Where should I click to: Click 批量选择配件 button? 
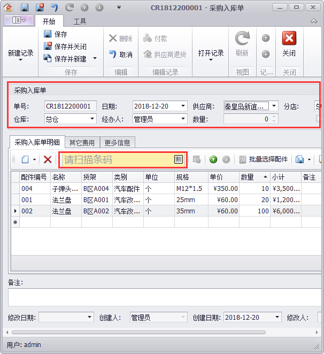click(x=263, y=159)
